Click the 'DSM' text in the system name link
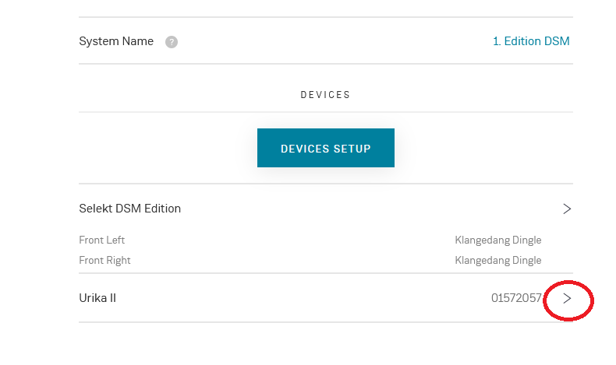Viewport: 616px width, 365px height. click(x=558, y=41)
